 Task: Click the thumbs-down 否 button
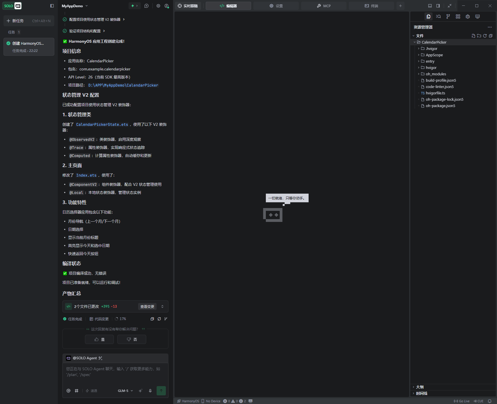point(132,339)
